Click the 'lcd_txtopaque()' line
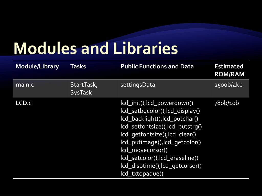The height and width of the screenshot is (196, 262). (x=142, y=174)
